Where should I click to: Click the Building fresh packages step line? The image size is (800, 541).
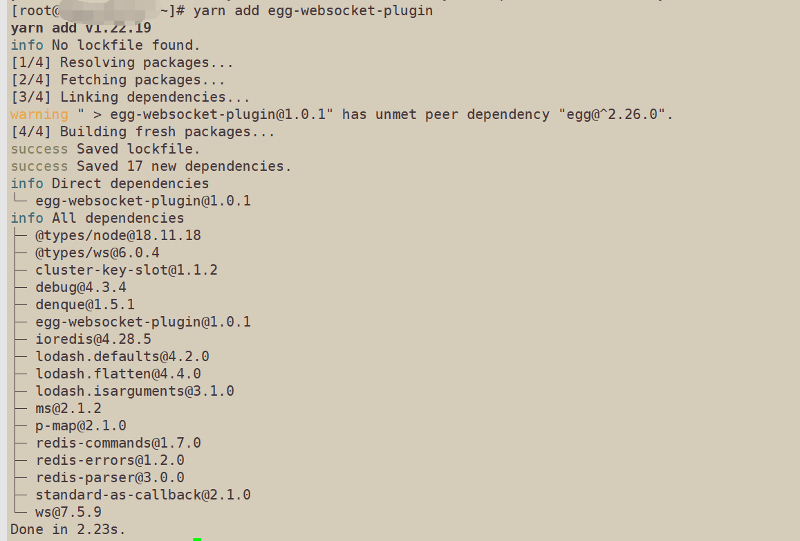tap(142, 131)
